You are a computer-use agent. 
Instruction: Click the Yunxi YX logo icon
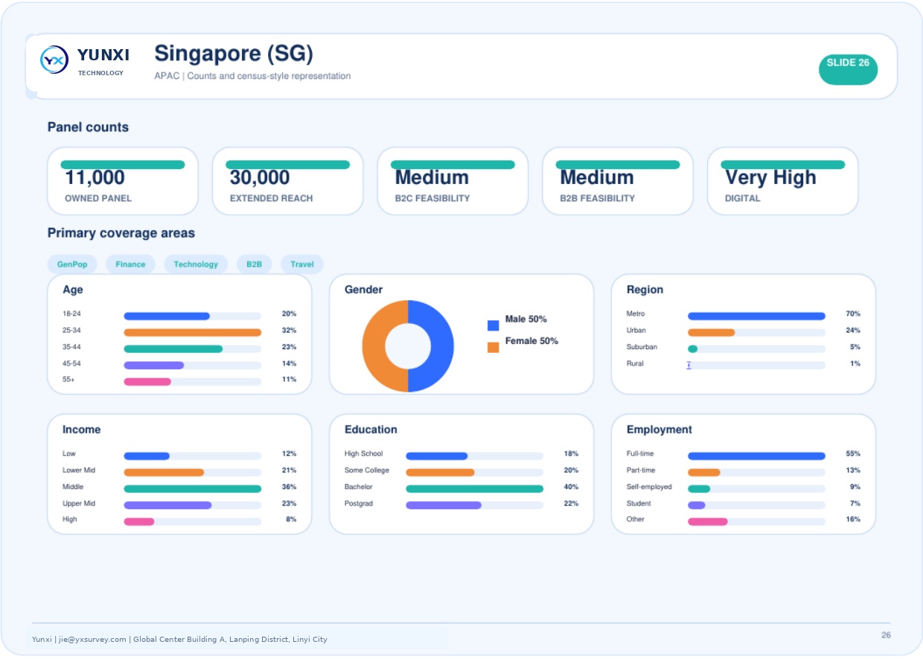54,59
